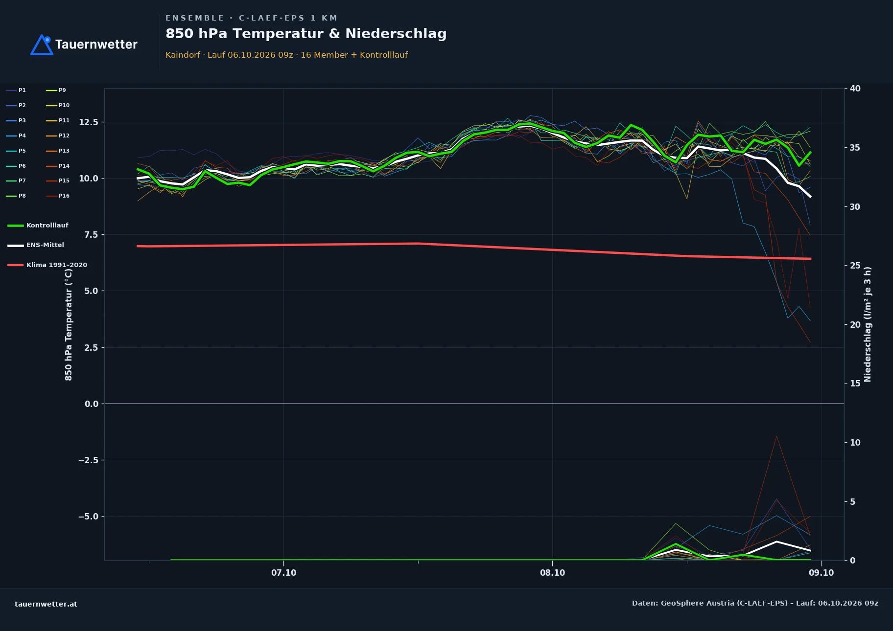Click the 25 precipitation axis value
Viewport: 893px width, 631px height.
pyautogui.click(x=855, y=266)
